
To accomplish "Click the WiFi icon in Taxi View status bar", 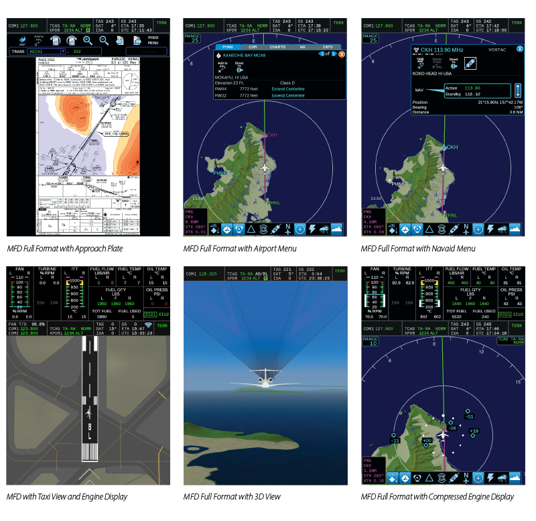I will [148, 325].
